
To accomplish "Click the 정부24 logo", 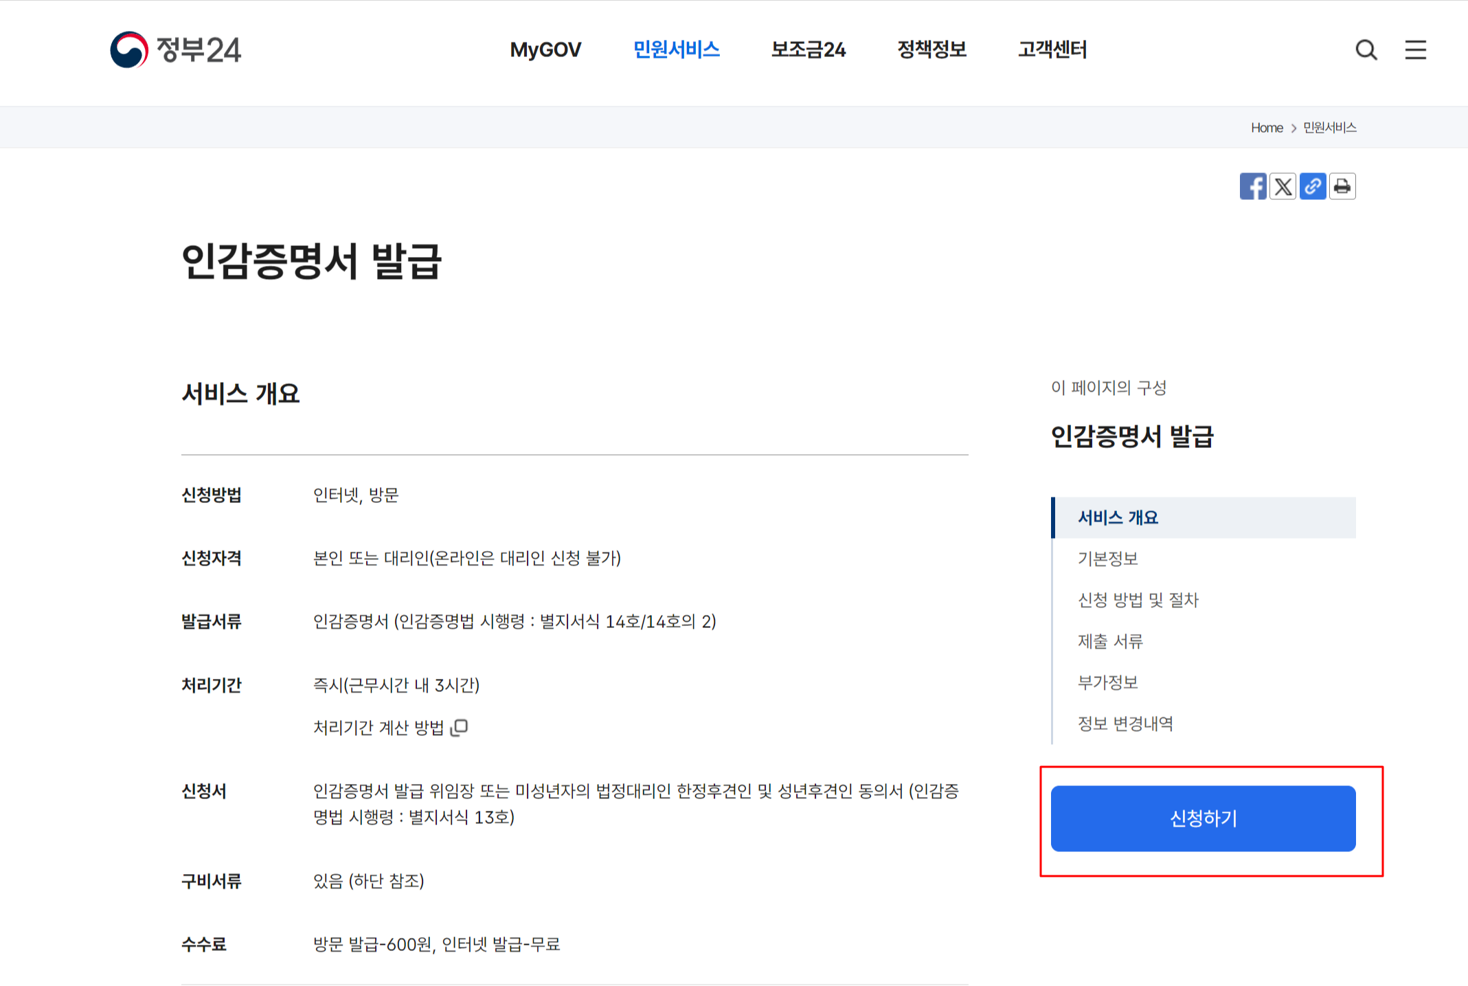I will coord(176,49).
